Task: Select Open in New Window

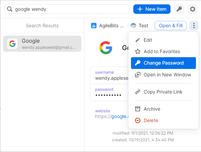Action: 167,75
